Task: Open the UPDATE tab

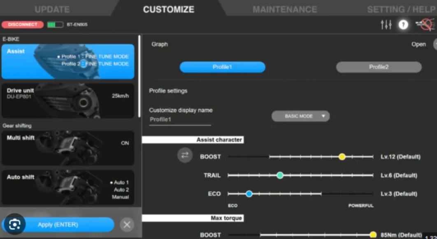Action: (52, 9)
